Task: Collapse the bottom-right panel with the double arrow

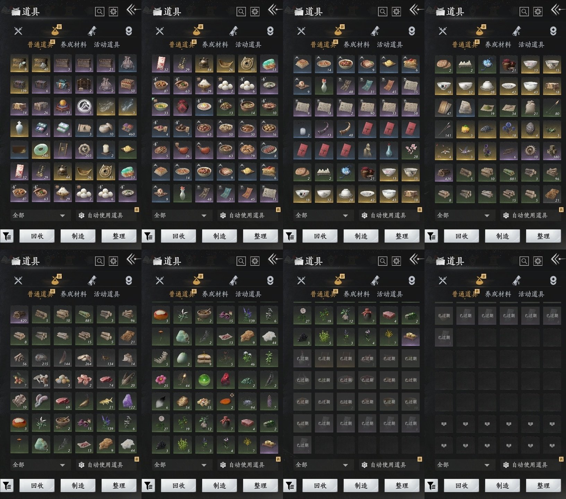Action: [556, 259]
